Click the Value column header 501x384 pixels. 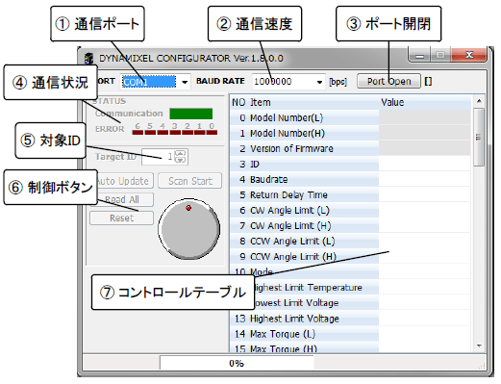pos(392,102)
